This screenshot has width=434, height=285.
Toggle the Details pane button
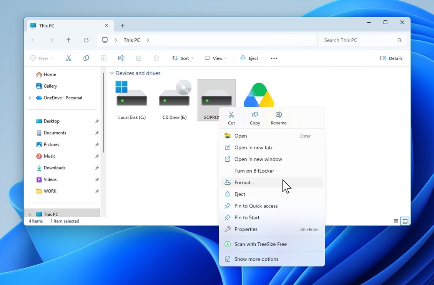391,58
